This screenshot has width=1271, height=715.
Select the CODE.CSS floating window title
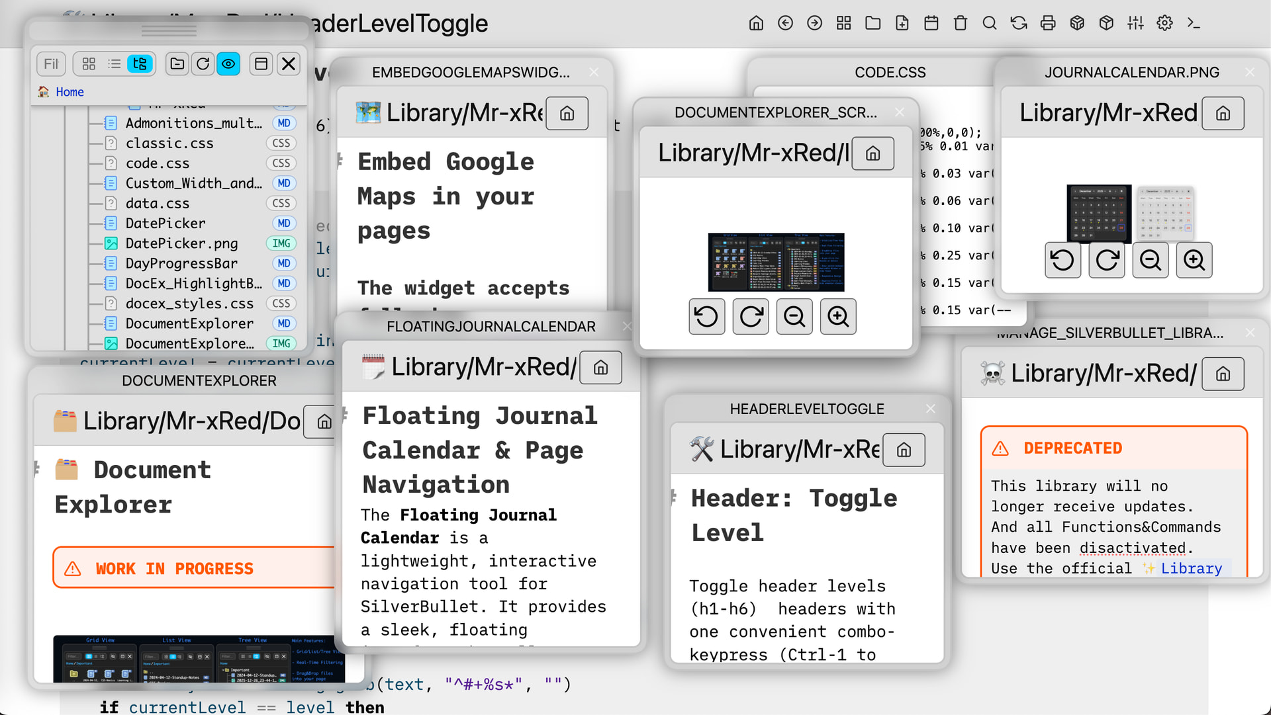[x=890, y=73]
